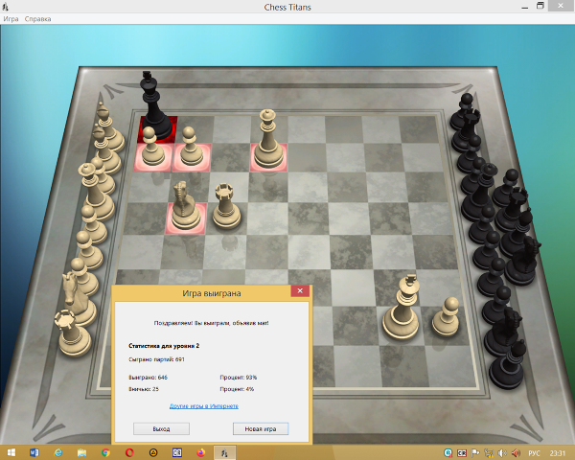The image size is (575, 460).
Task: Click the taskbar clock showing 23:31
Action: (557, 452)
